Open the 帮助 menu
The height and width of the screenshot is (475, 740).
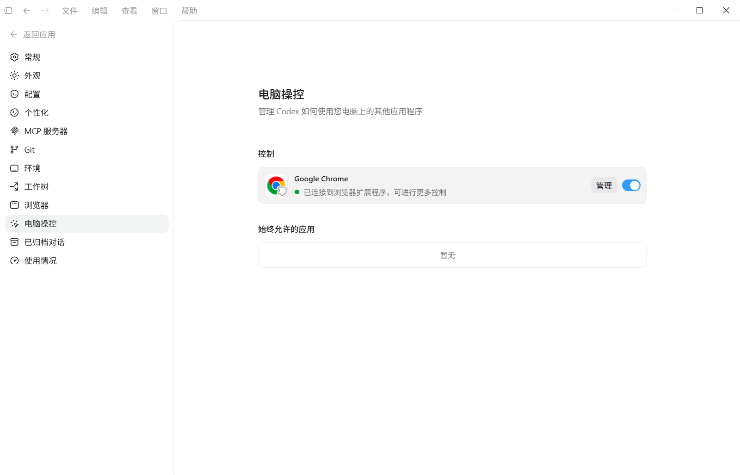click(x=189, y=11)
